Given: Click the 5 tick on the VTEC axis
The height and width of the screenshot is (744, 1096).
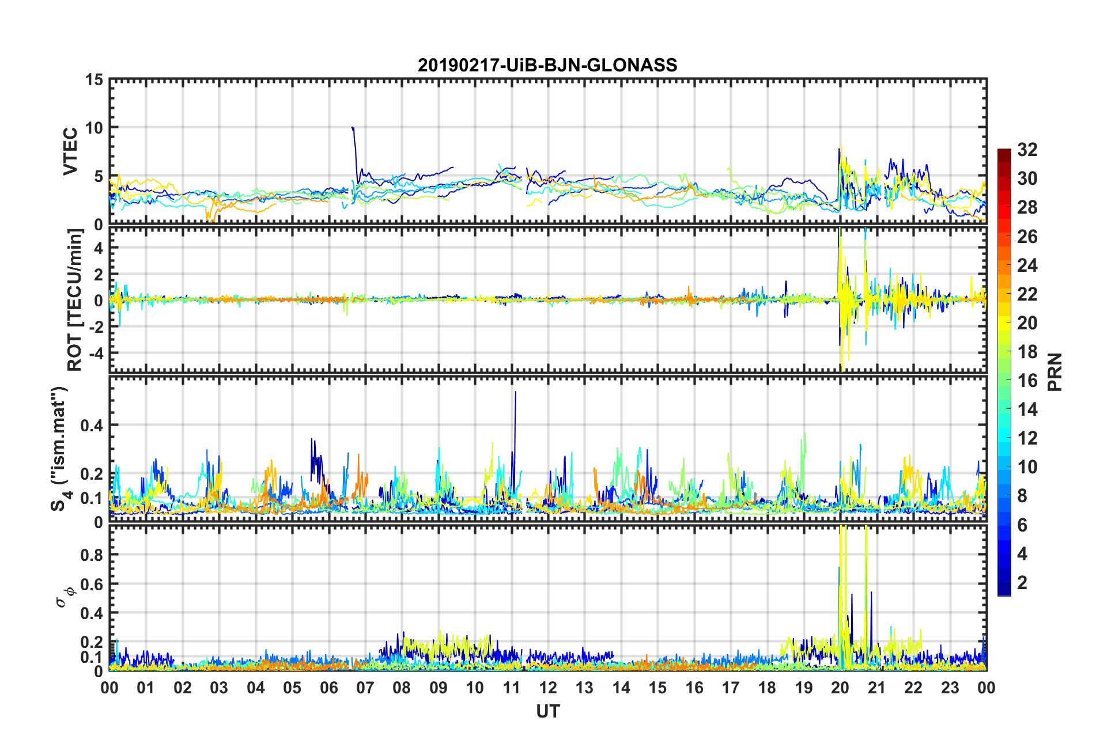Looking at the screenshot, I should coord(99,176).
